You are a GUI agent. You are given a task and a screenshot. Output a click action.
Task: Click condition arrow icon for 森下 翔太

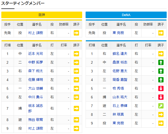tap(76, 71)
